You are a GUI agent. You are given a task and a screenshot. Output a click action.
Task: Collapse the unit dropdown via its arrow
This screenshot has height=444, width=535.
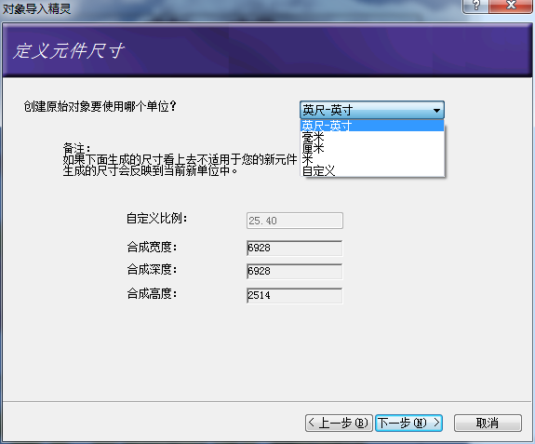436,110
